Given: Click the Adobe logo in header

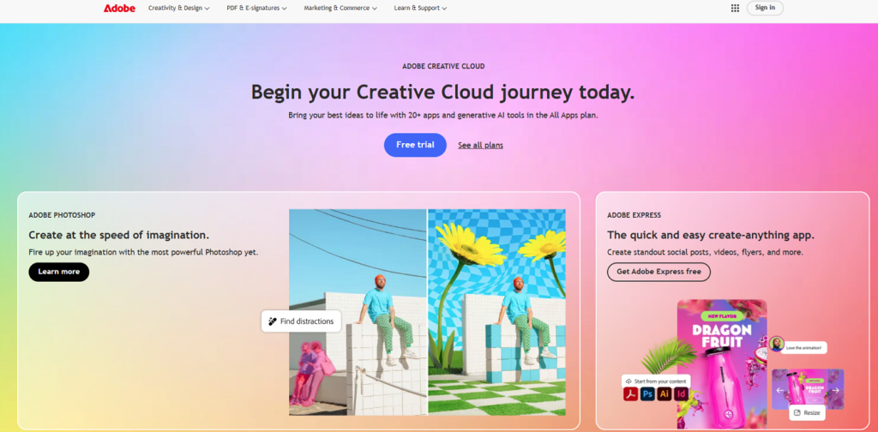Looking at the screenshot, I should pyautogui.click(x=119, y=9).
